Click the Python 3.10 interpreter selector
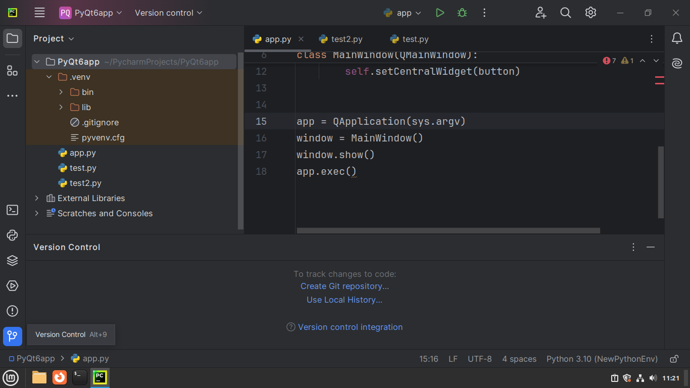 (602, 359)
